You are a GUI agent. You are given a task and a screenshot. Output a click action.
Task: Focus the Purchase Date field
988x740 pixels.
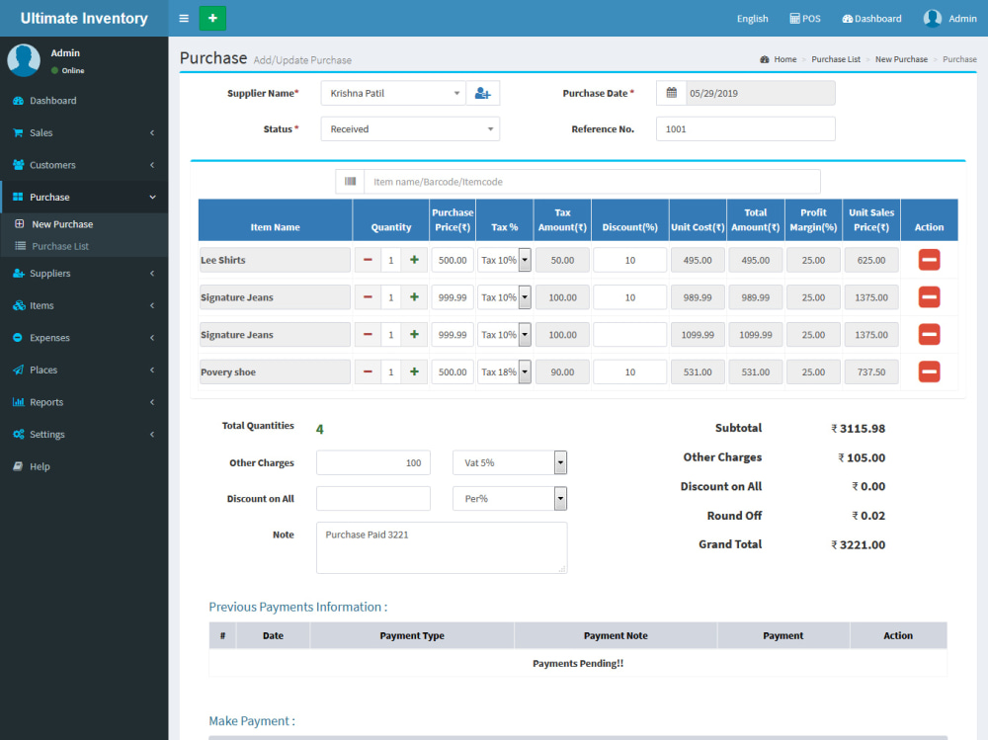[x=761, y=93]
